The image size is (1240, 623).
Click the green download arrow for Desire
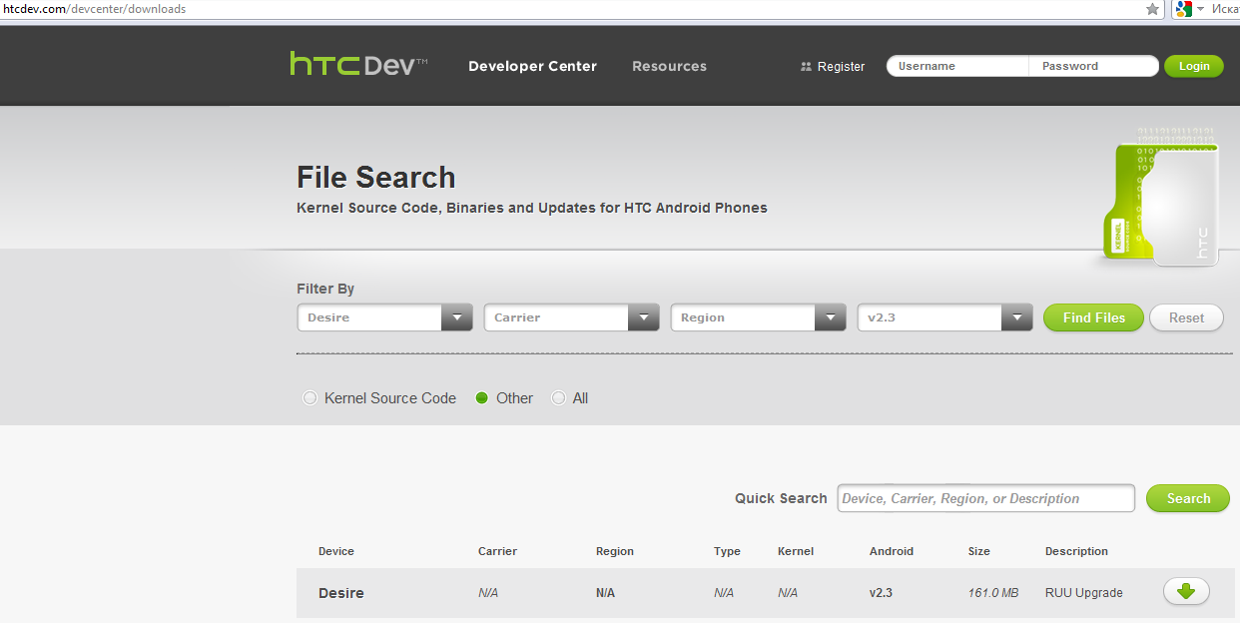click(x=1186, y=591)
